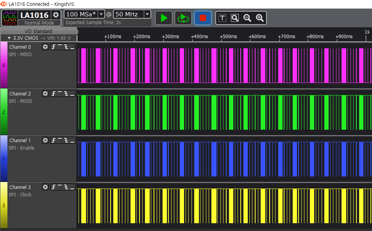
Task: Open LA1016 device settings gear
Action: point(56,15)
